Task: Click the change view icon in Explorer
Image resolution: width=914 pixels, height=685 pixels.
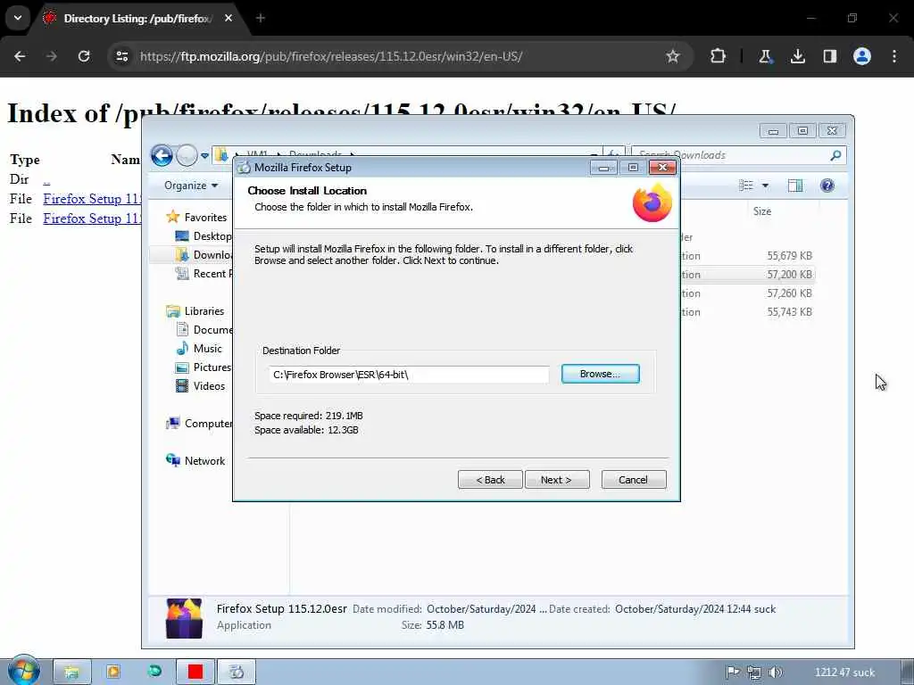Action: tap(746, 186)
